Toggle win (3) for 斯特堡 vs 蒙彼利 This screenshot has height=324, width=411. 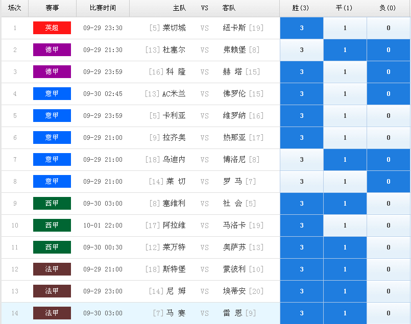tap(302, 269)
